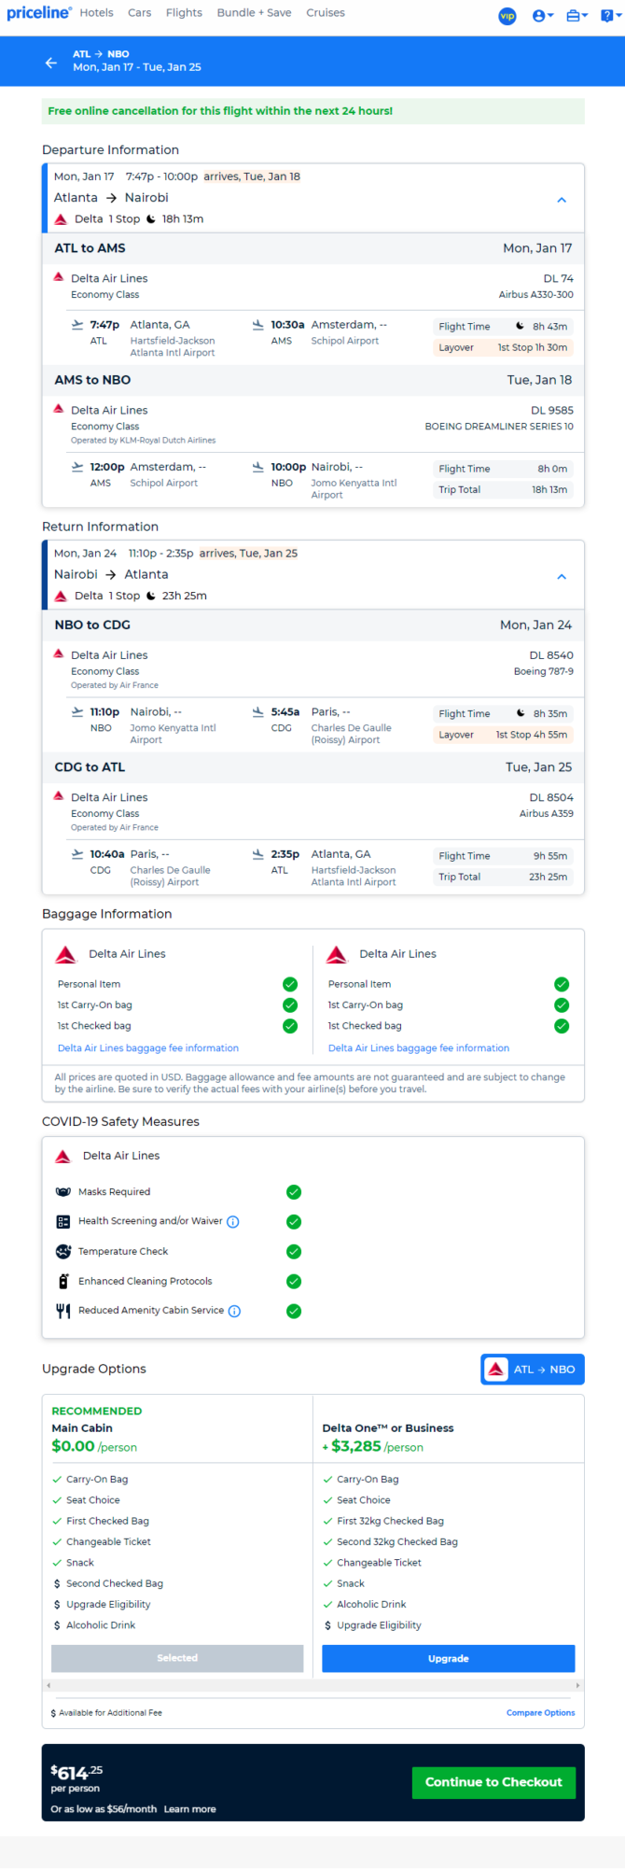Image resolution: width=625 pixels, height=1869 pixels.
Task: Click Health Screening info icon
Action: click(x=233, y=1222)
